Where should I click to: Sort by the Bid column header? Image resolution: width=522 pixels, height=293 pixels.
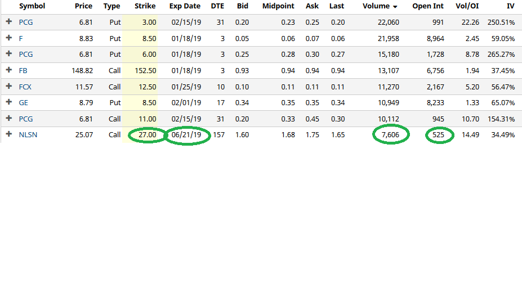[243, 6]
